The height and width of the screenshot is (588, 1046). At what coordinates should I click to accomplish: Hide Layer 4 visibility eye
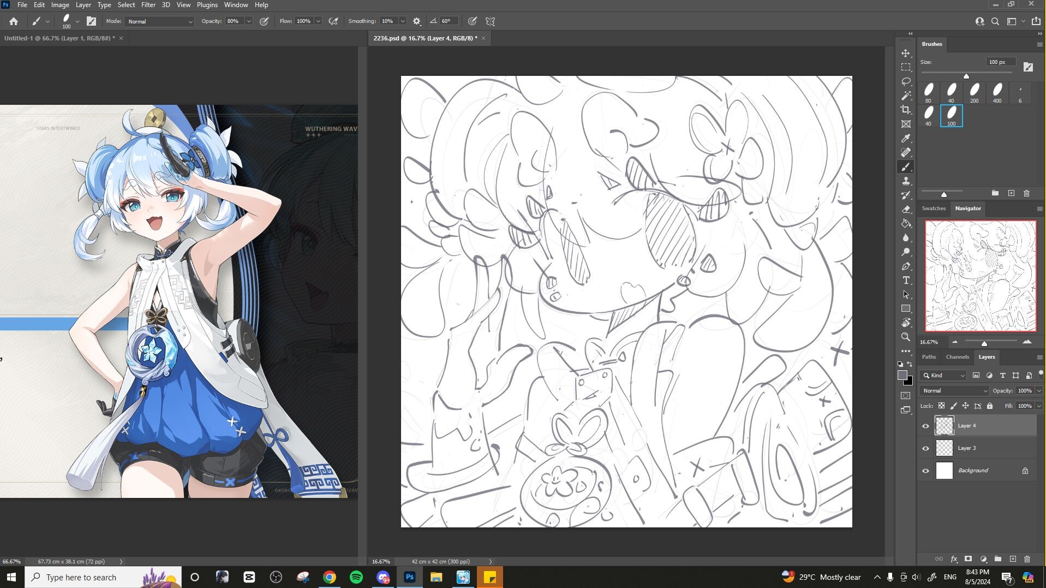pyautogui.click(x=925, y=426)
